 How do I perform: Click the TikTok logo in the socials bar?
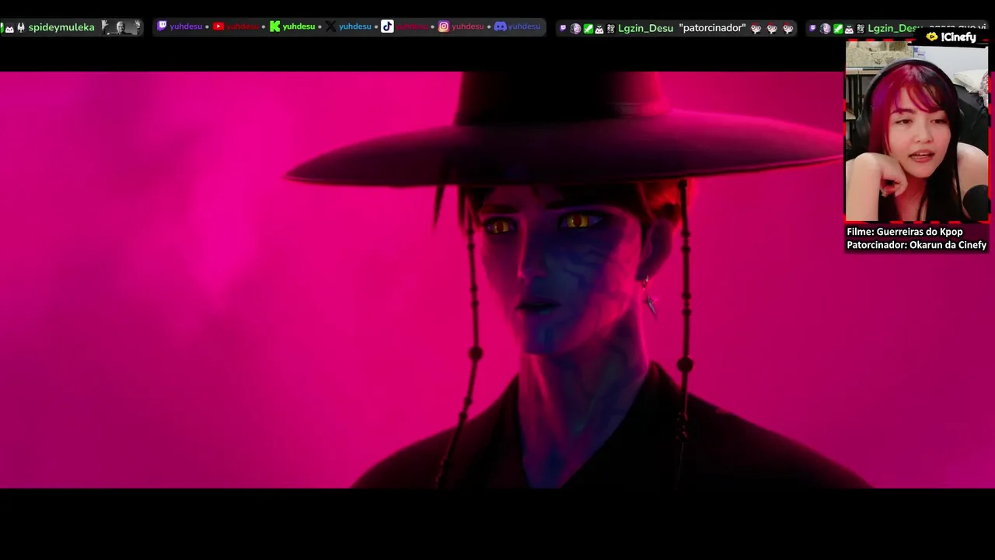click(387, 26)
